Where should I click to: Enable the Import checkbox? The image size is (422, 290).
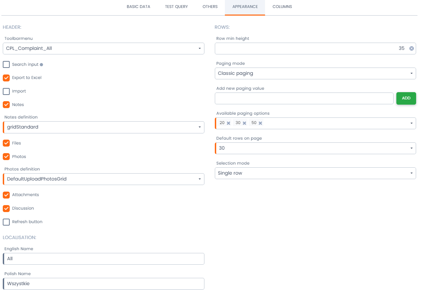[6, 91]
